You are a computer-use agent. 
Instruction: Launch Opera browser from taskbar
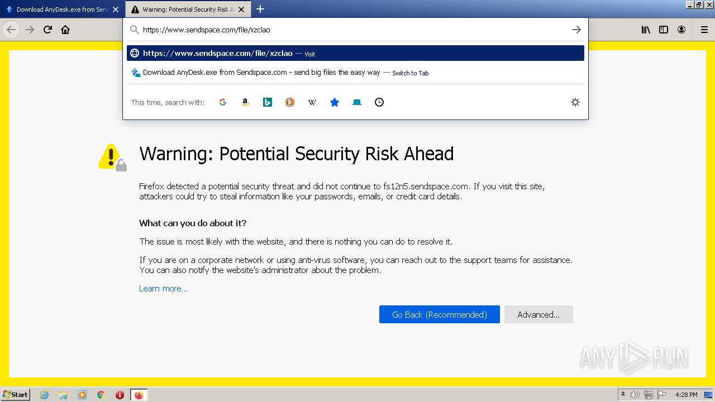point(120,395)
